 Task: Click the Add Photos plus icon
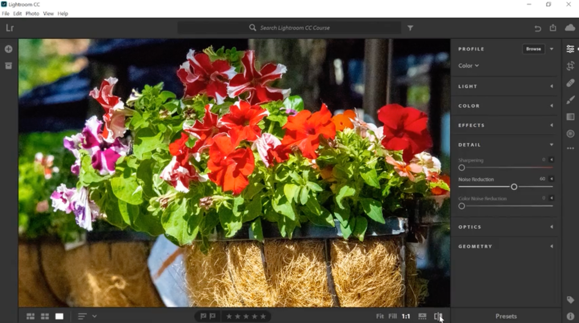click(x=9, y=49)
